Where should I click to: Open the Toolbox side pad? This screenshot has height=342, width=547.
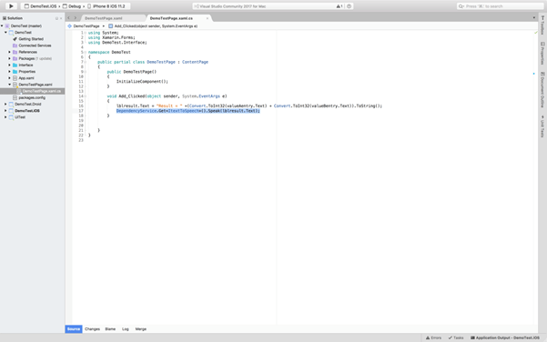pyautogui.click(x=542, y=25)
